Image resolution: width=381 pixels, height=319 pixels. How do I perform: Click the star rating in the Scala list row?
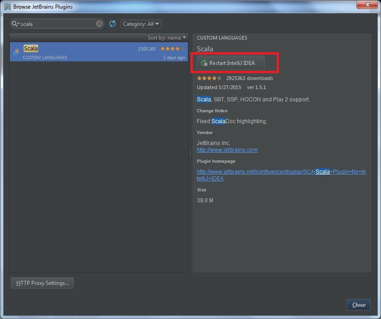(172, 49)
